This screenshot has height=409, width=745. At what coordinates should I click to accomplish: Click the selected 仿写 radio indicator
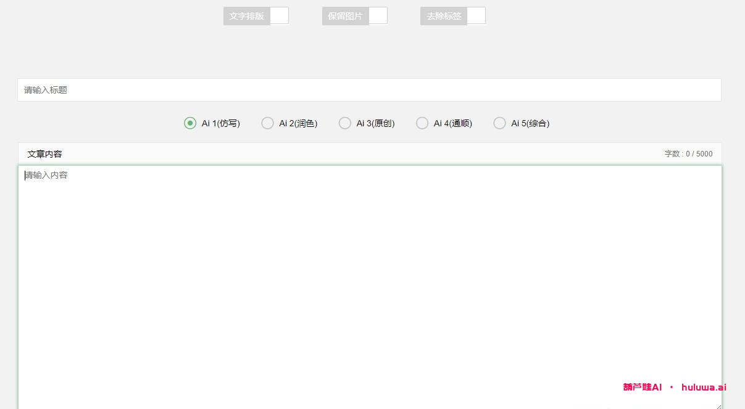pyautogui.click(x=189, y=123)
